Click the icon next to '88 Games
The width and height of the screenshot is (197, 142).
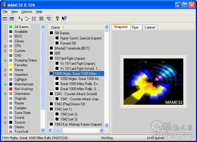click(51, 33)
